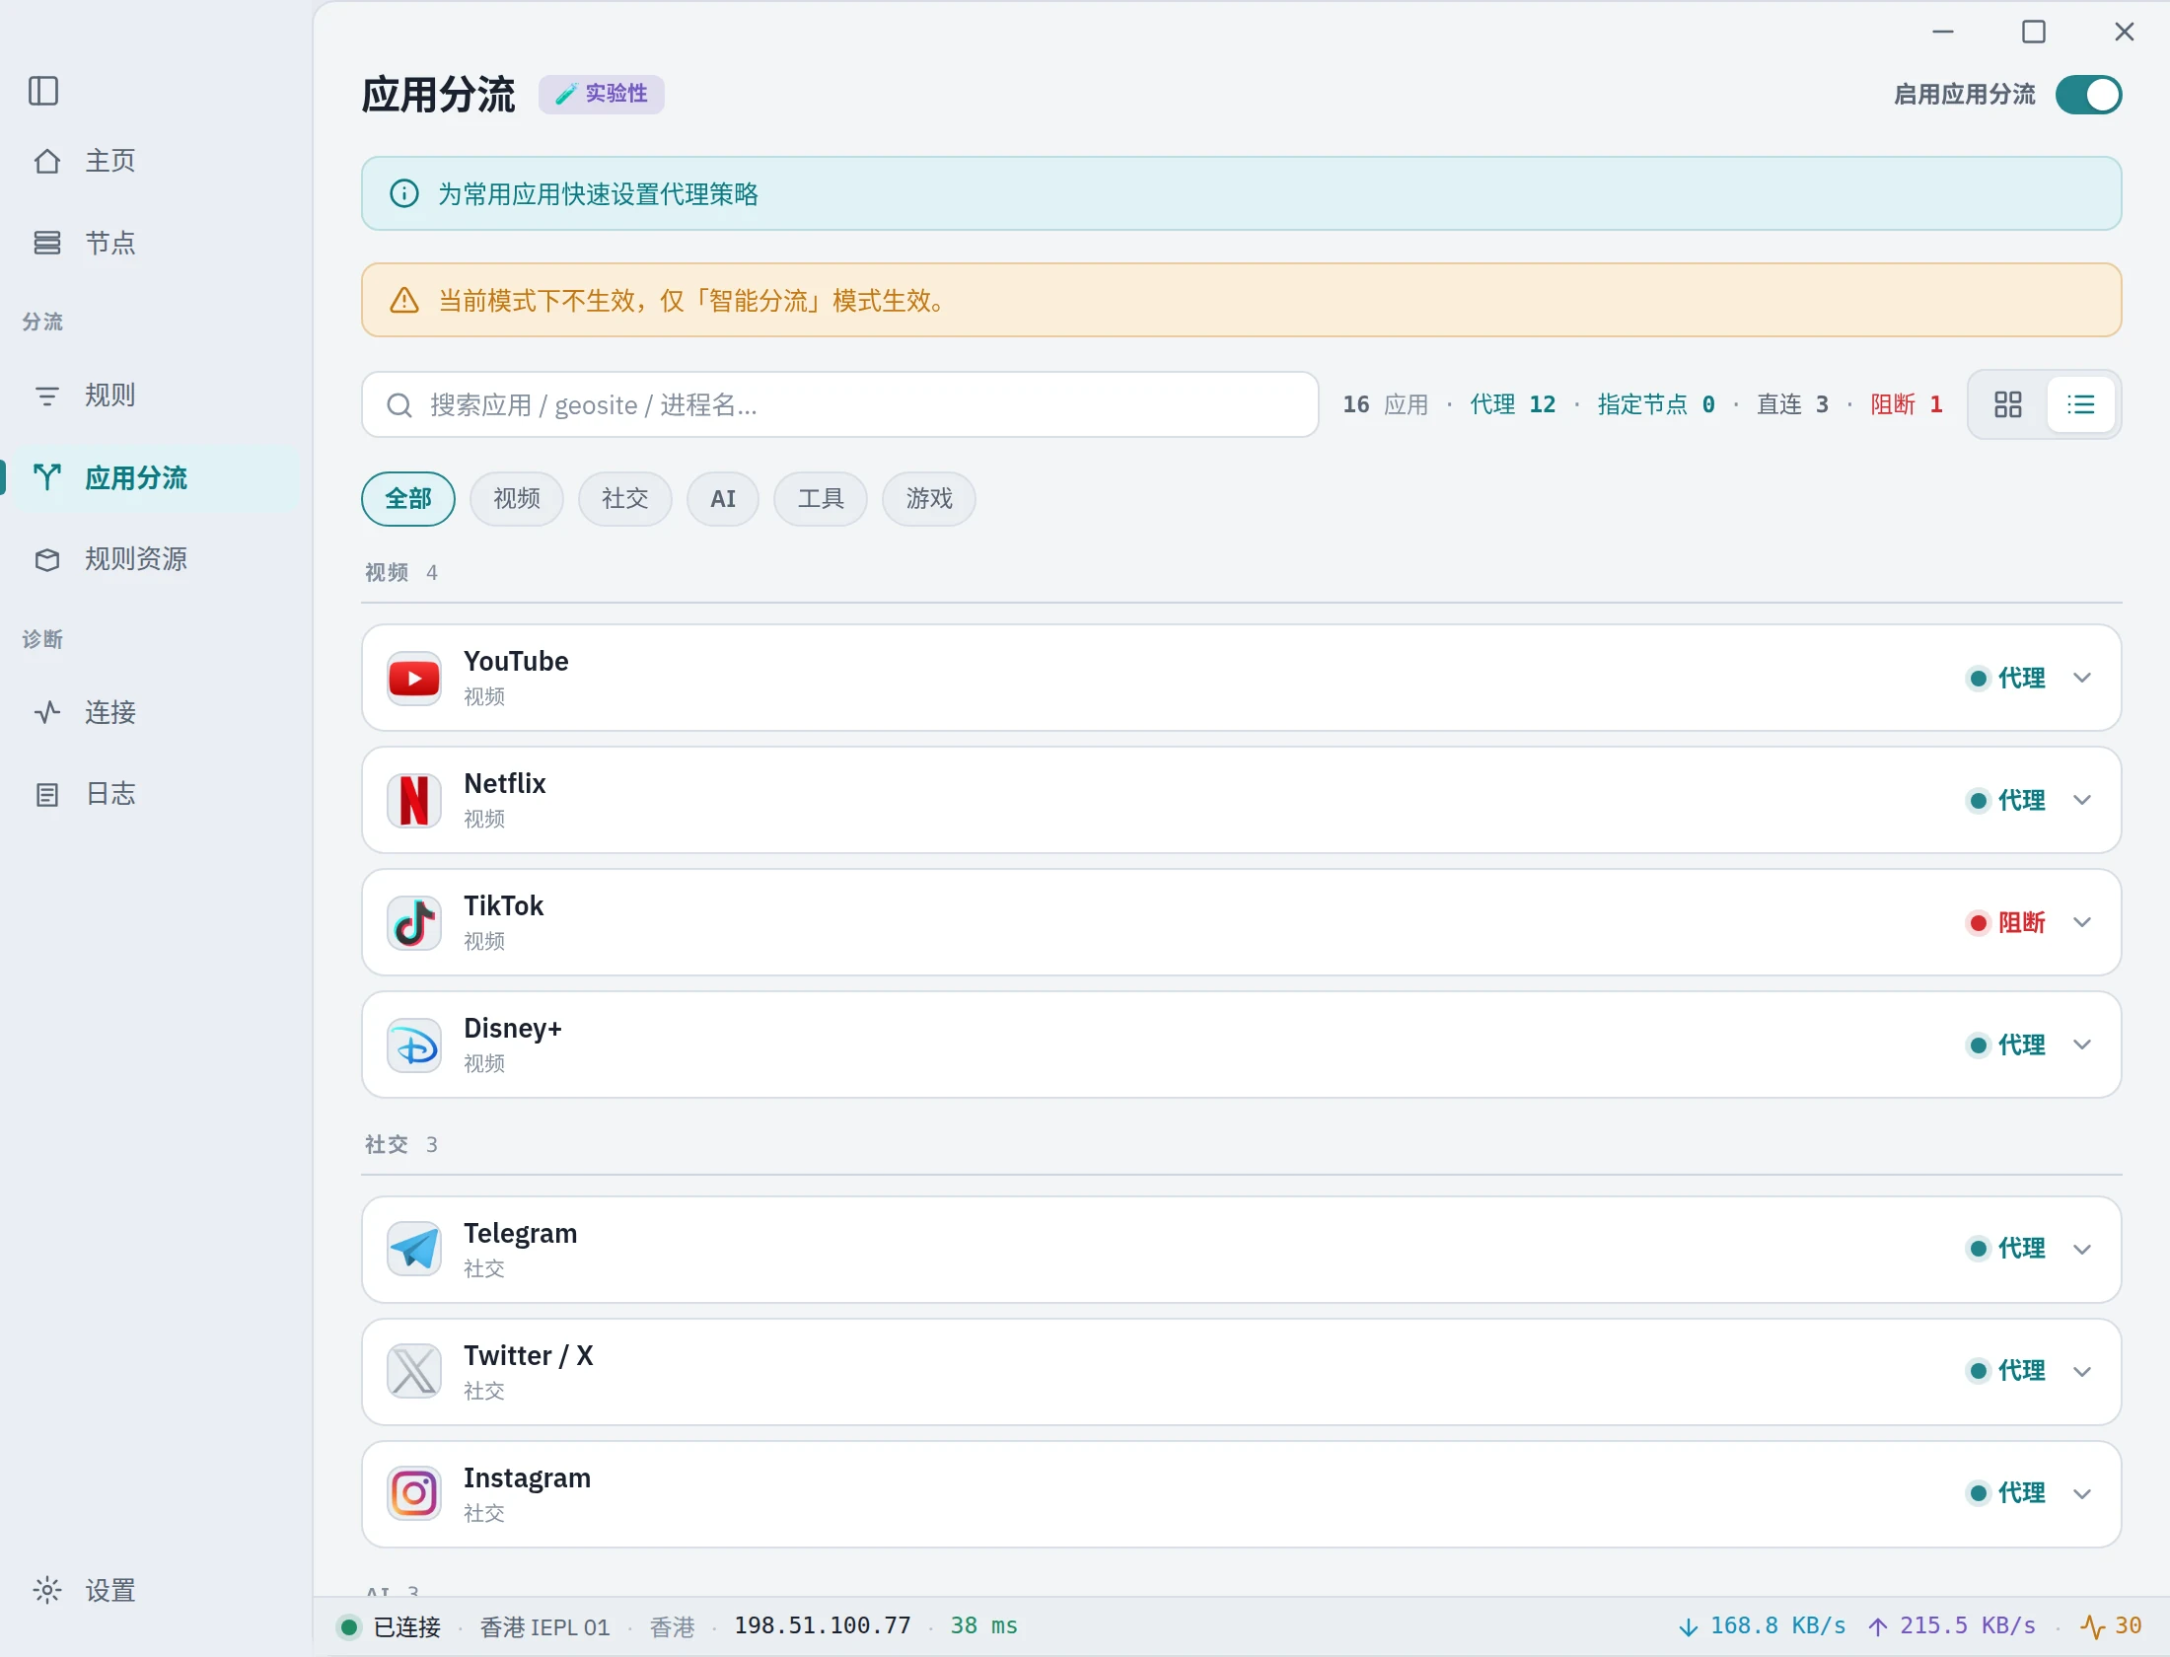Click the Netflix app icon
Screen dimensions: 2170x1657
coord(414,800)
